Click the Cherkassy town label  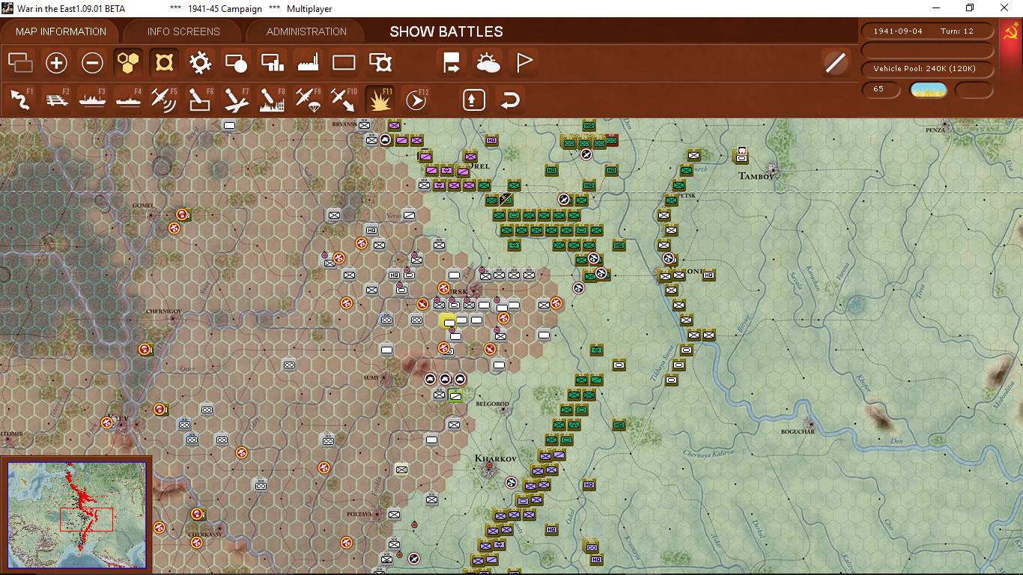coord(204,535)
